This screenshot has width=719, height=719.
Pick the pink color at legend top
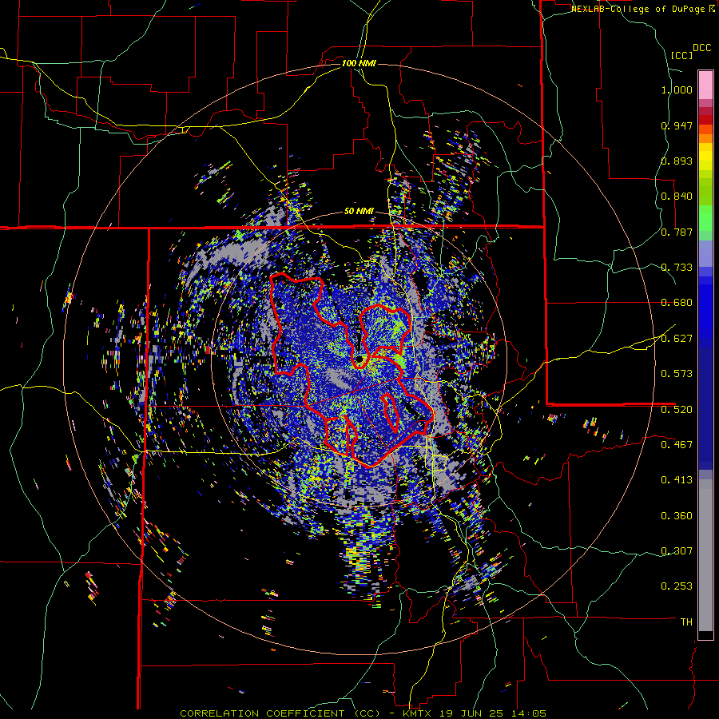click(705, 85)
